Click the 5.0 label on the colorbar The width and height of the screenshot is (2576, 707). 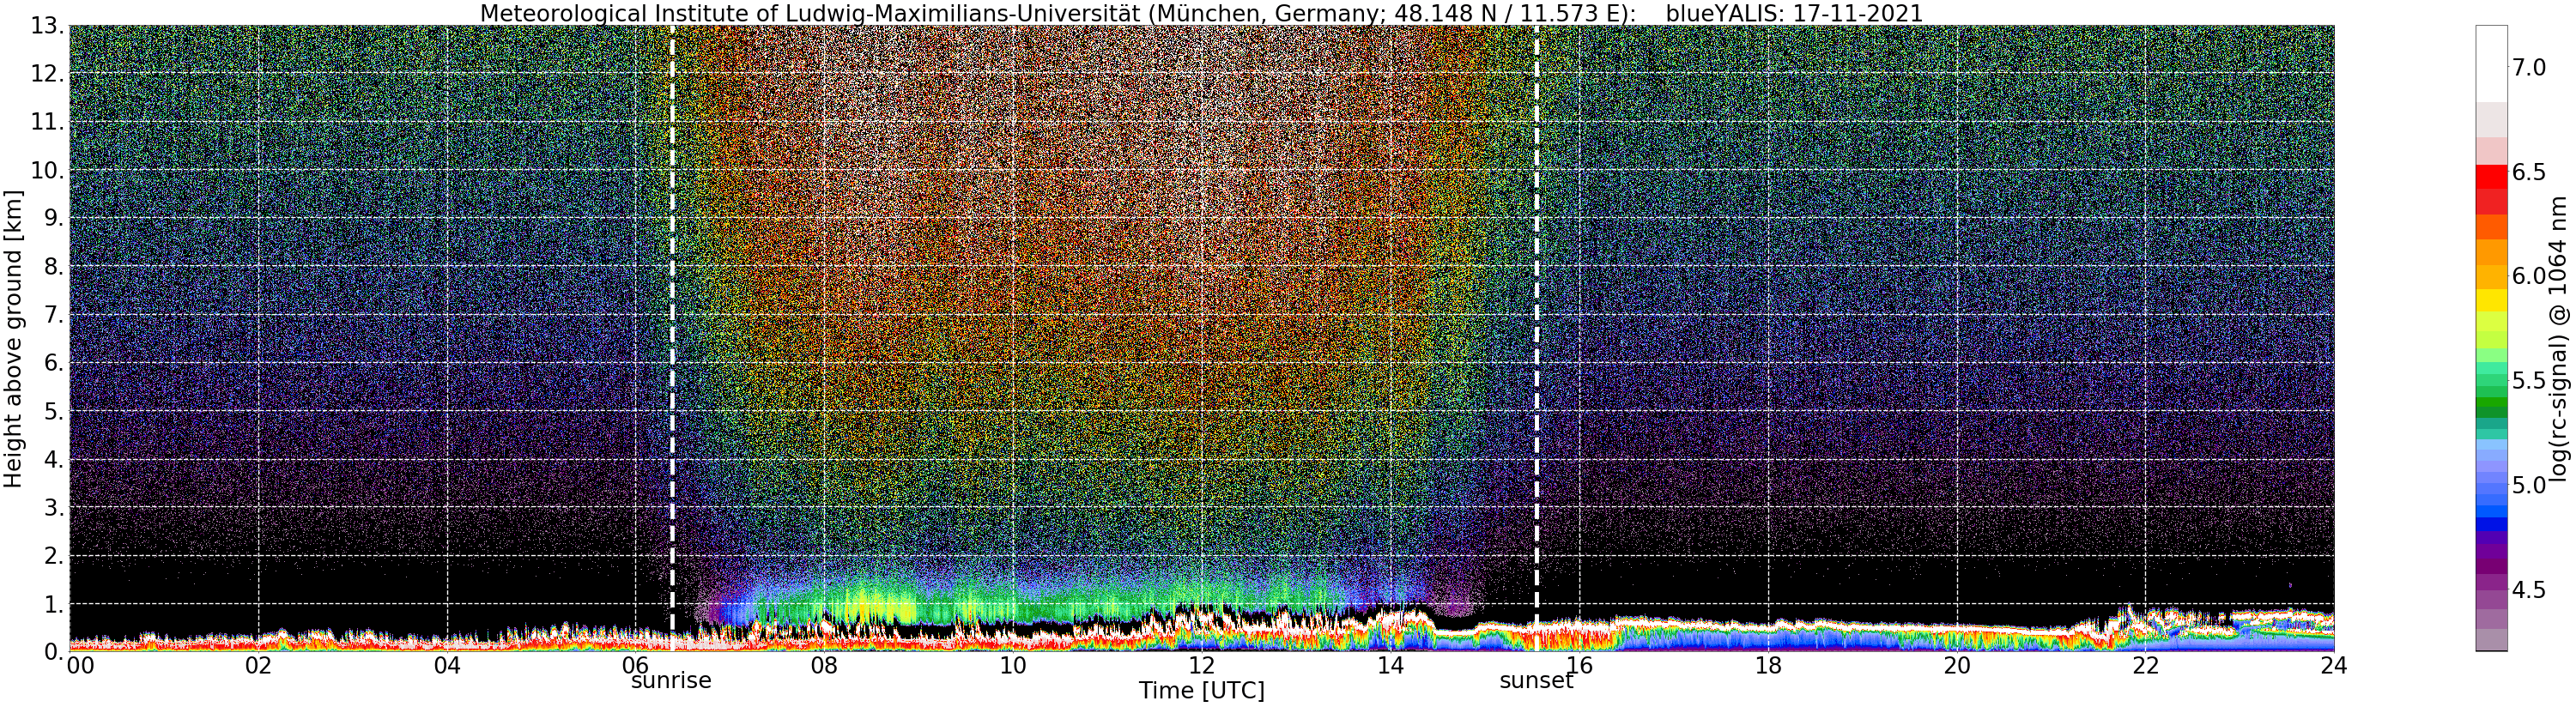coord(2529,485)
